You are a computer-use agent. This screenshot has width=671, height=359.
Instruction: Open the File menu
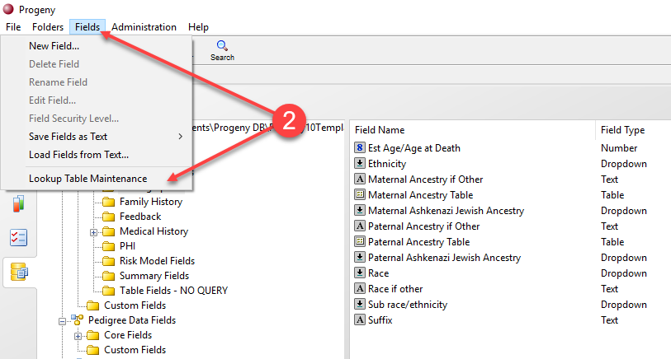click(13, 27)
